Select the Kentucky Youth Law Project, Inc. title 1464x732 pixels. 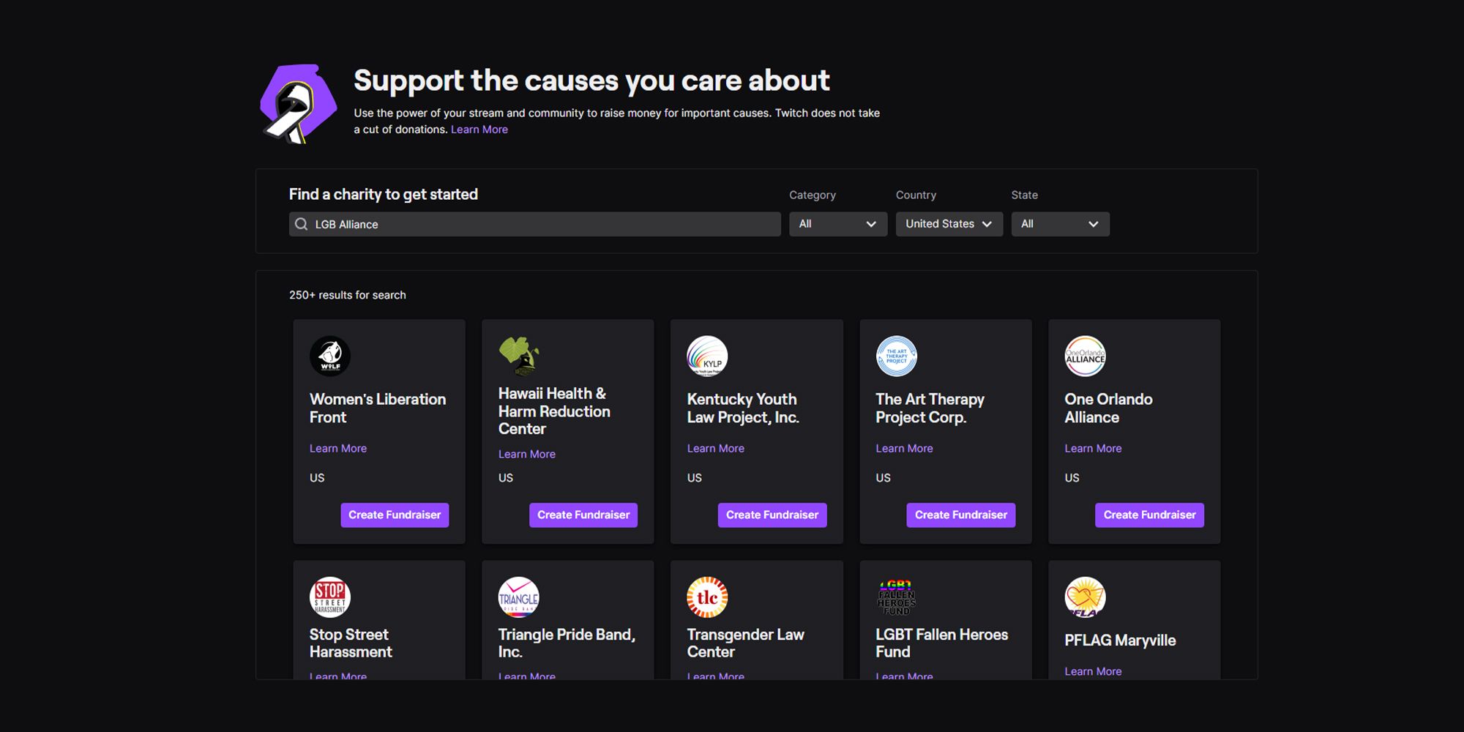pos(743,408)
